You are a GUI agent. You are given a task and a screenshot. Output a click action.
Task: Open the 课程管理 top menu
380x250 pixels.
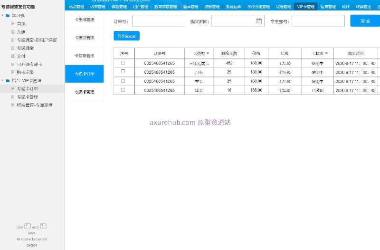(x=119, y=7)
